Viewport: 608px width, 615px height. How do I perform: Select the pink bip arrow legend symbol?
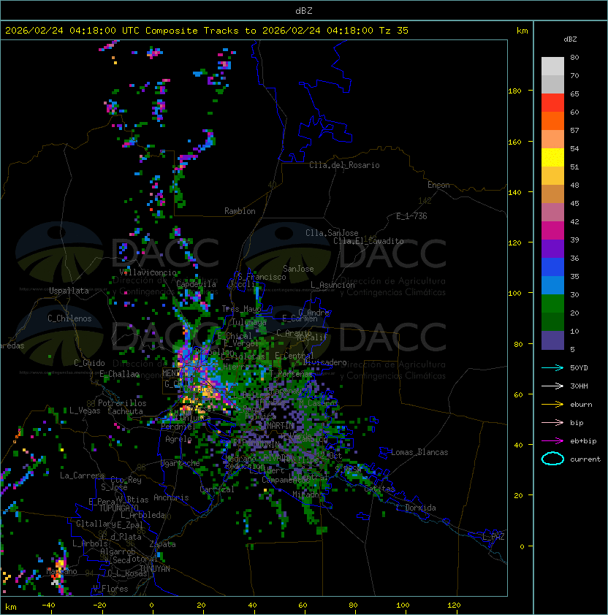coord(552,422)
